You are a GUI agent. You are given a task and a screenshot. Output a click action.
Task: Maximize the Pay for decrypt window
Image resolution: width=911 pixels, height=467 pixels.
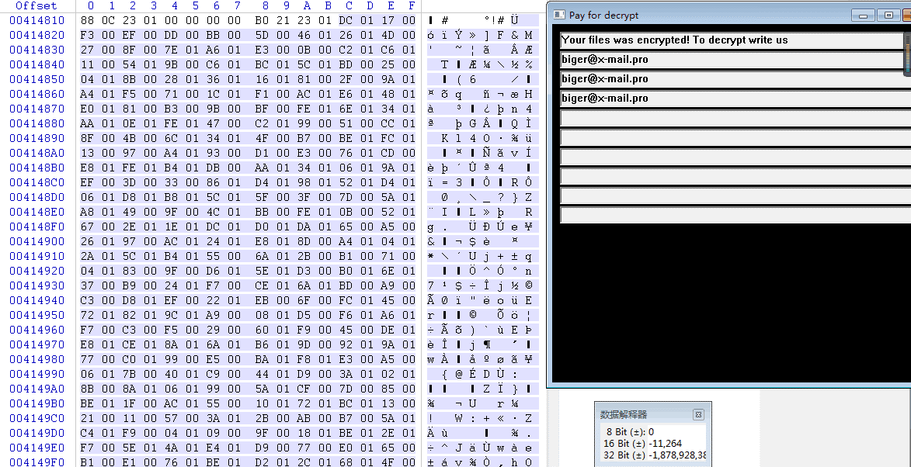point(888,15)
